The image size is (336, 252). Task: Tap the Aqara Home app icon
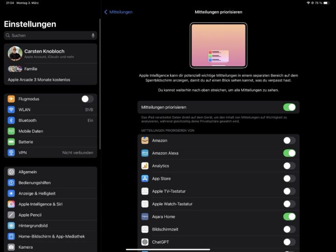[145, 217]
